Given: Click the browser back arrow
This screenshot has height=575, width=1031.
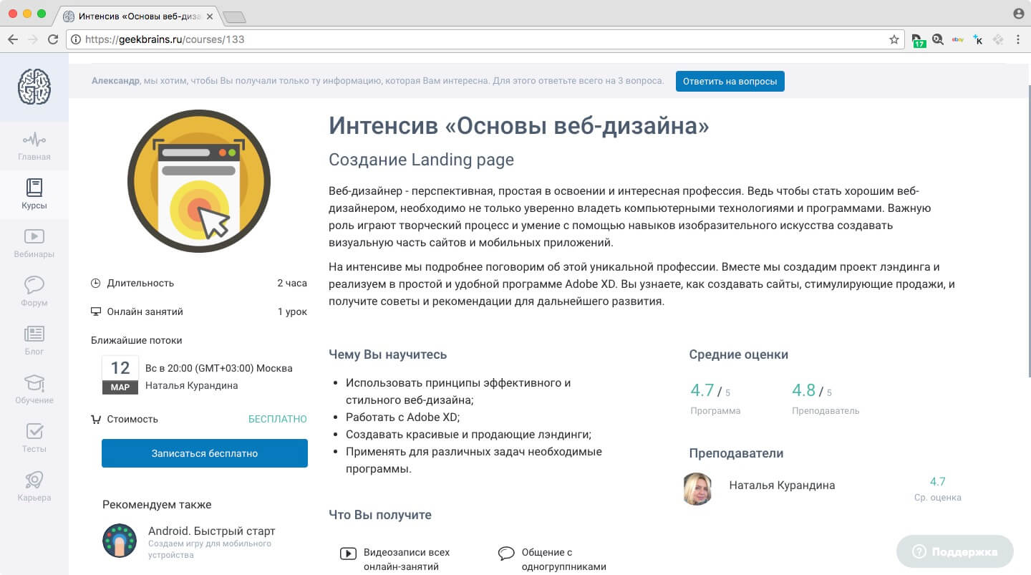Looking at the screenshot, I should (x=12, y=39).
